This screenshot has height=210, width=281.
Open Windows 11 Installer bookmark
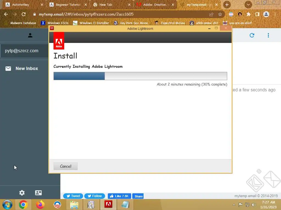pyautogui.click(x=91, y=23)
